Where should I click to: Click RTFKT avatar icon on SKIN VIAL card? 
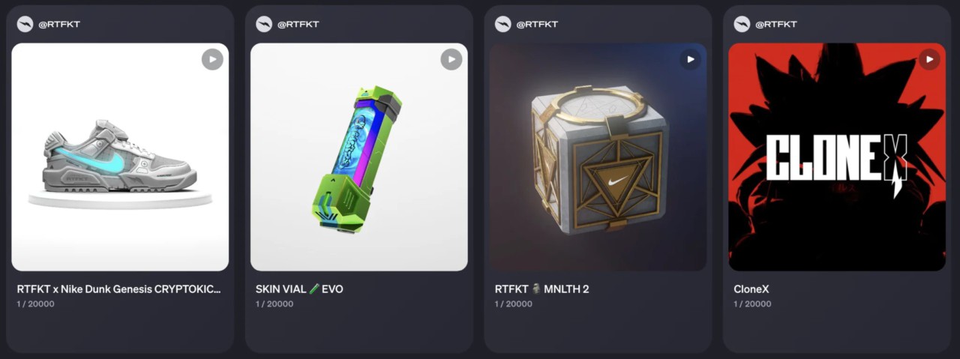(x=264, y=24)
